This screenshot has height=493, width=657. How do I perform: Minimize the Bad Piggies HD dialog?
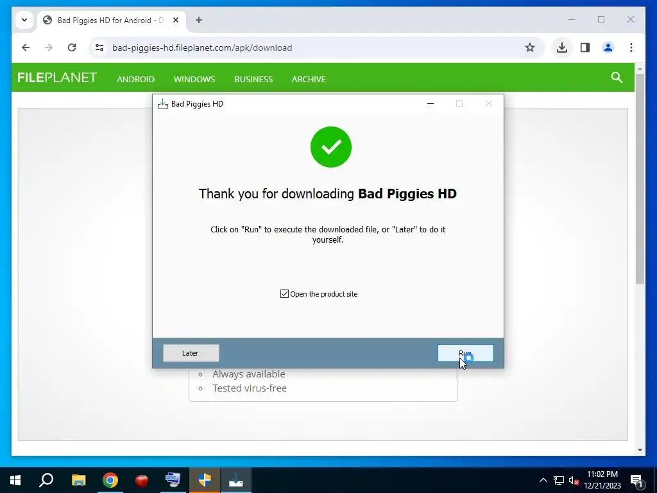[x=431, y=103]
